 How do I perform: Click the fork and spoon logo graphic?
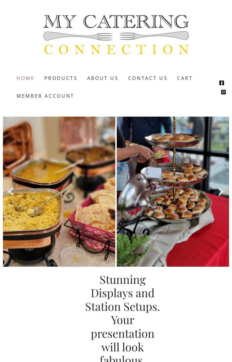point(116,36)
